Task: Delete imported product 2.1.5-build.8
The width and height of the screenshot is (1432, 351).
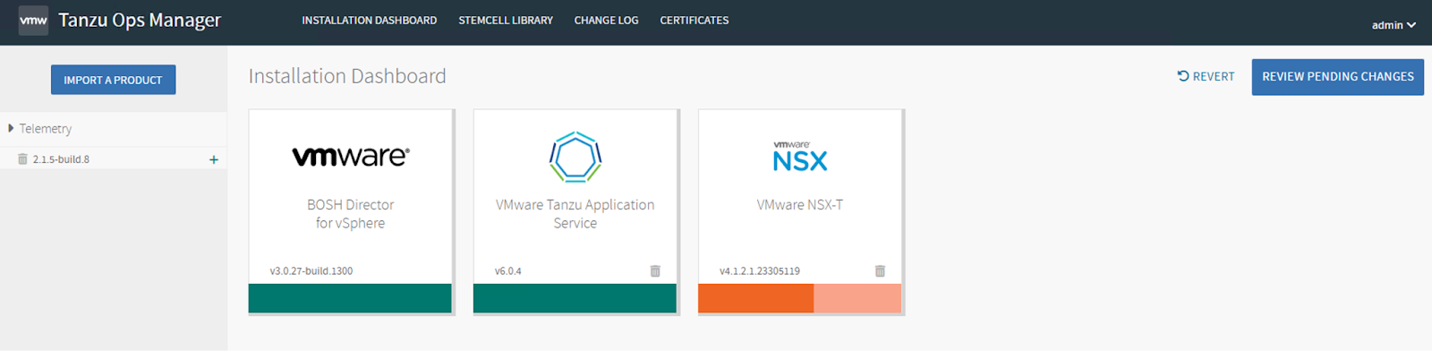Action: (22, 159)
